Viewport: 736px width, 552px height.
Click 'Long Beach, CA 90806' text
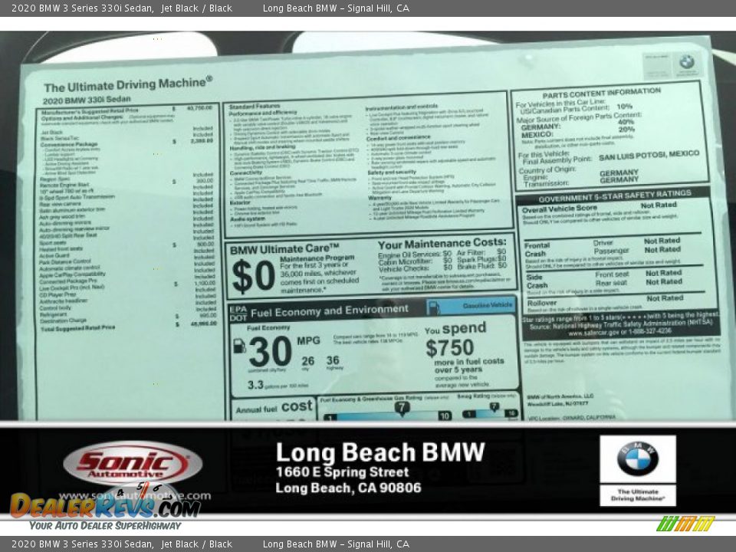348,488
